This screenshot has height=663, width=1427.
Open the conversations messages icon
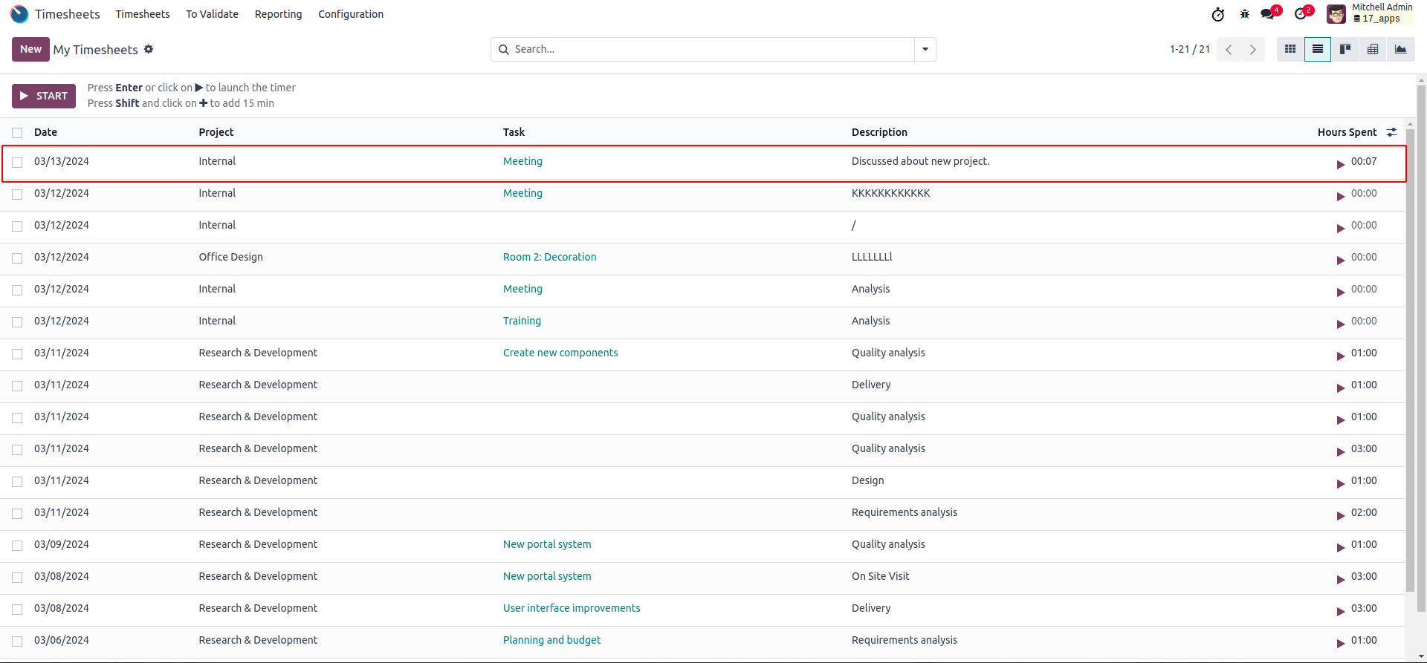pyautogui.click(x=1268, y=14)
